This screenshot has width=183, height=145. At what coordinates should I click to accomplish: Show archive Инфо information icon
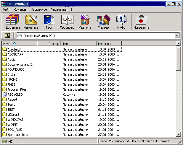pos(121,20)
